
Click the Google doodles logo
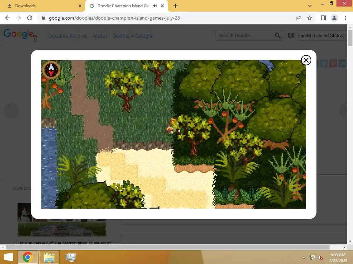click(x=20, y=35)
